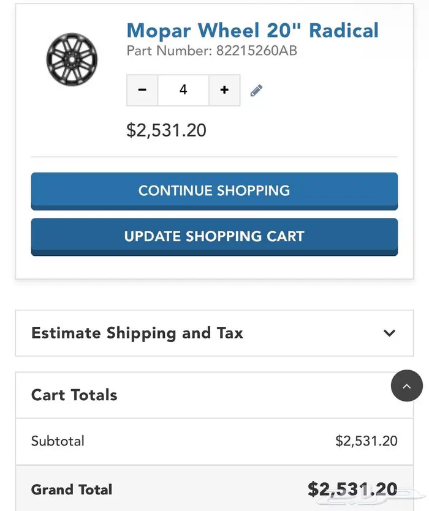Click the part number code 82215260AB
The image size is (429, 511).
256,51
